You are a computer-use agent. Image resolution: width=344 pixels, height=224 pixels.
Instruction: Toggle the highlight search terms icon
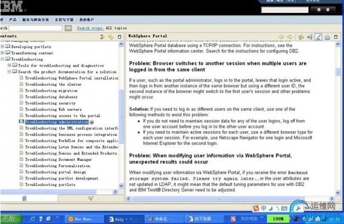tap(318, 37)
